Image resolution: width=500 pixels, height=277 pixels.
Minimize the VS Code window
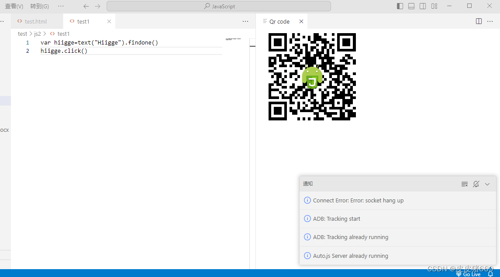[449, 6]
